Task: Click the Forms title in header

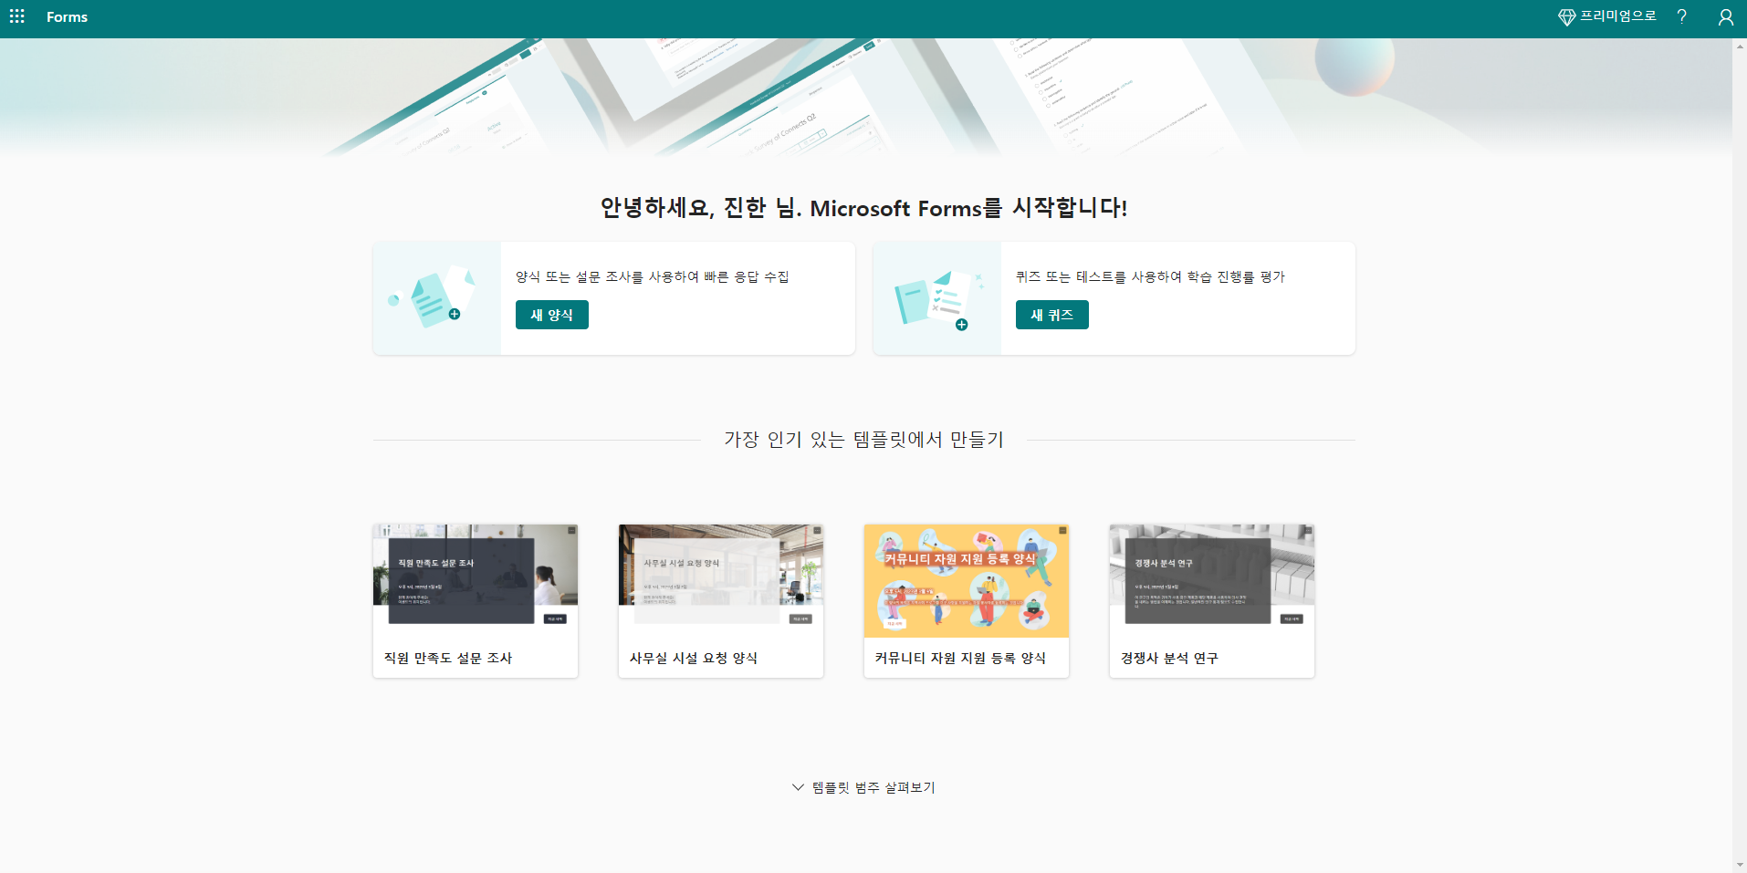Action: (67, 17)
